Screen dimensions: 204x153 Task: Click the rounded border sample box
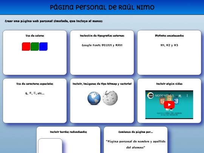coord(50,146)
